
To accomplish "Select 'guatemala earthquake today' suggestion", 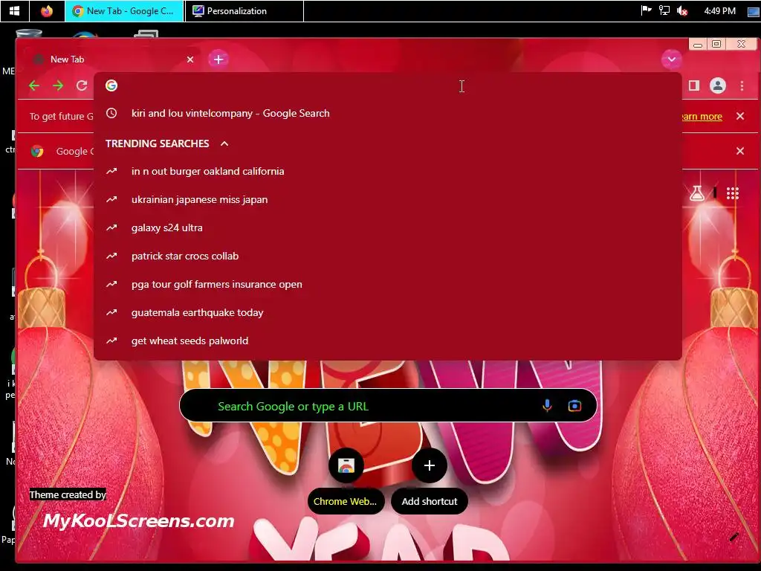I will 388,312.
